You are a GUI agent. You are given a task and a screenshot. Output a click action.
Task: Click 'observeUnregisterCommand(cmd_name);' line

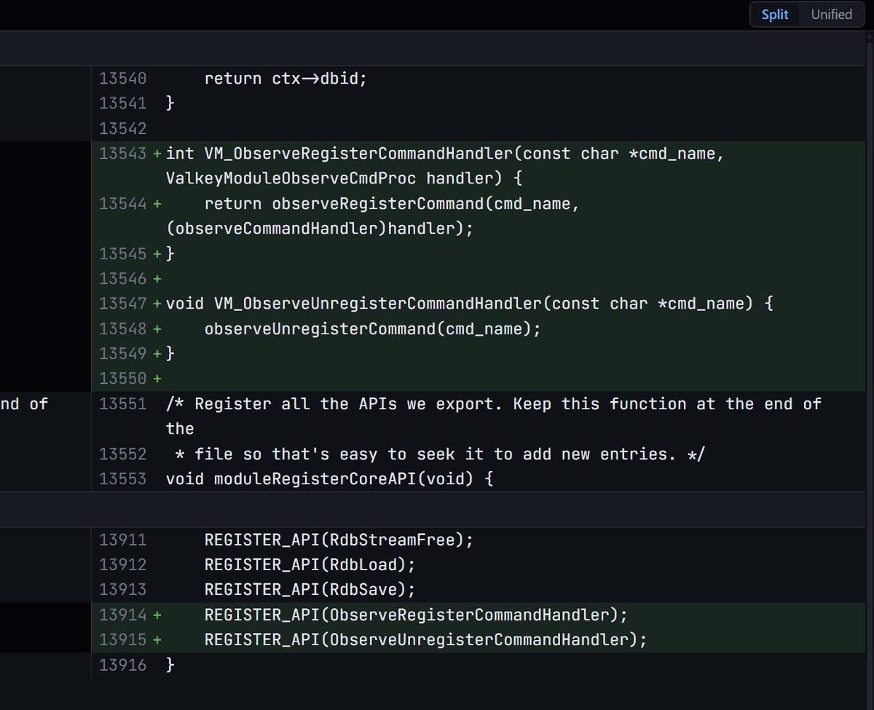click(x=373, y=329)
